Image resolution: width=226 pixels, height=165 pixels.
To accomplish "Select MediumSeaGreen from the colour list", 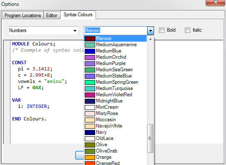I will coord(115,70).
